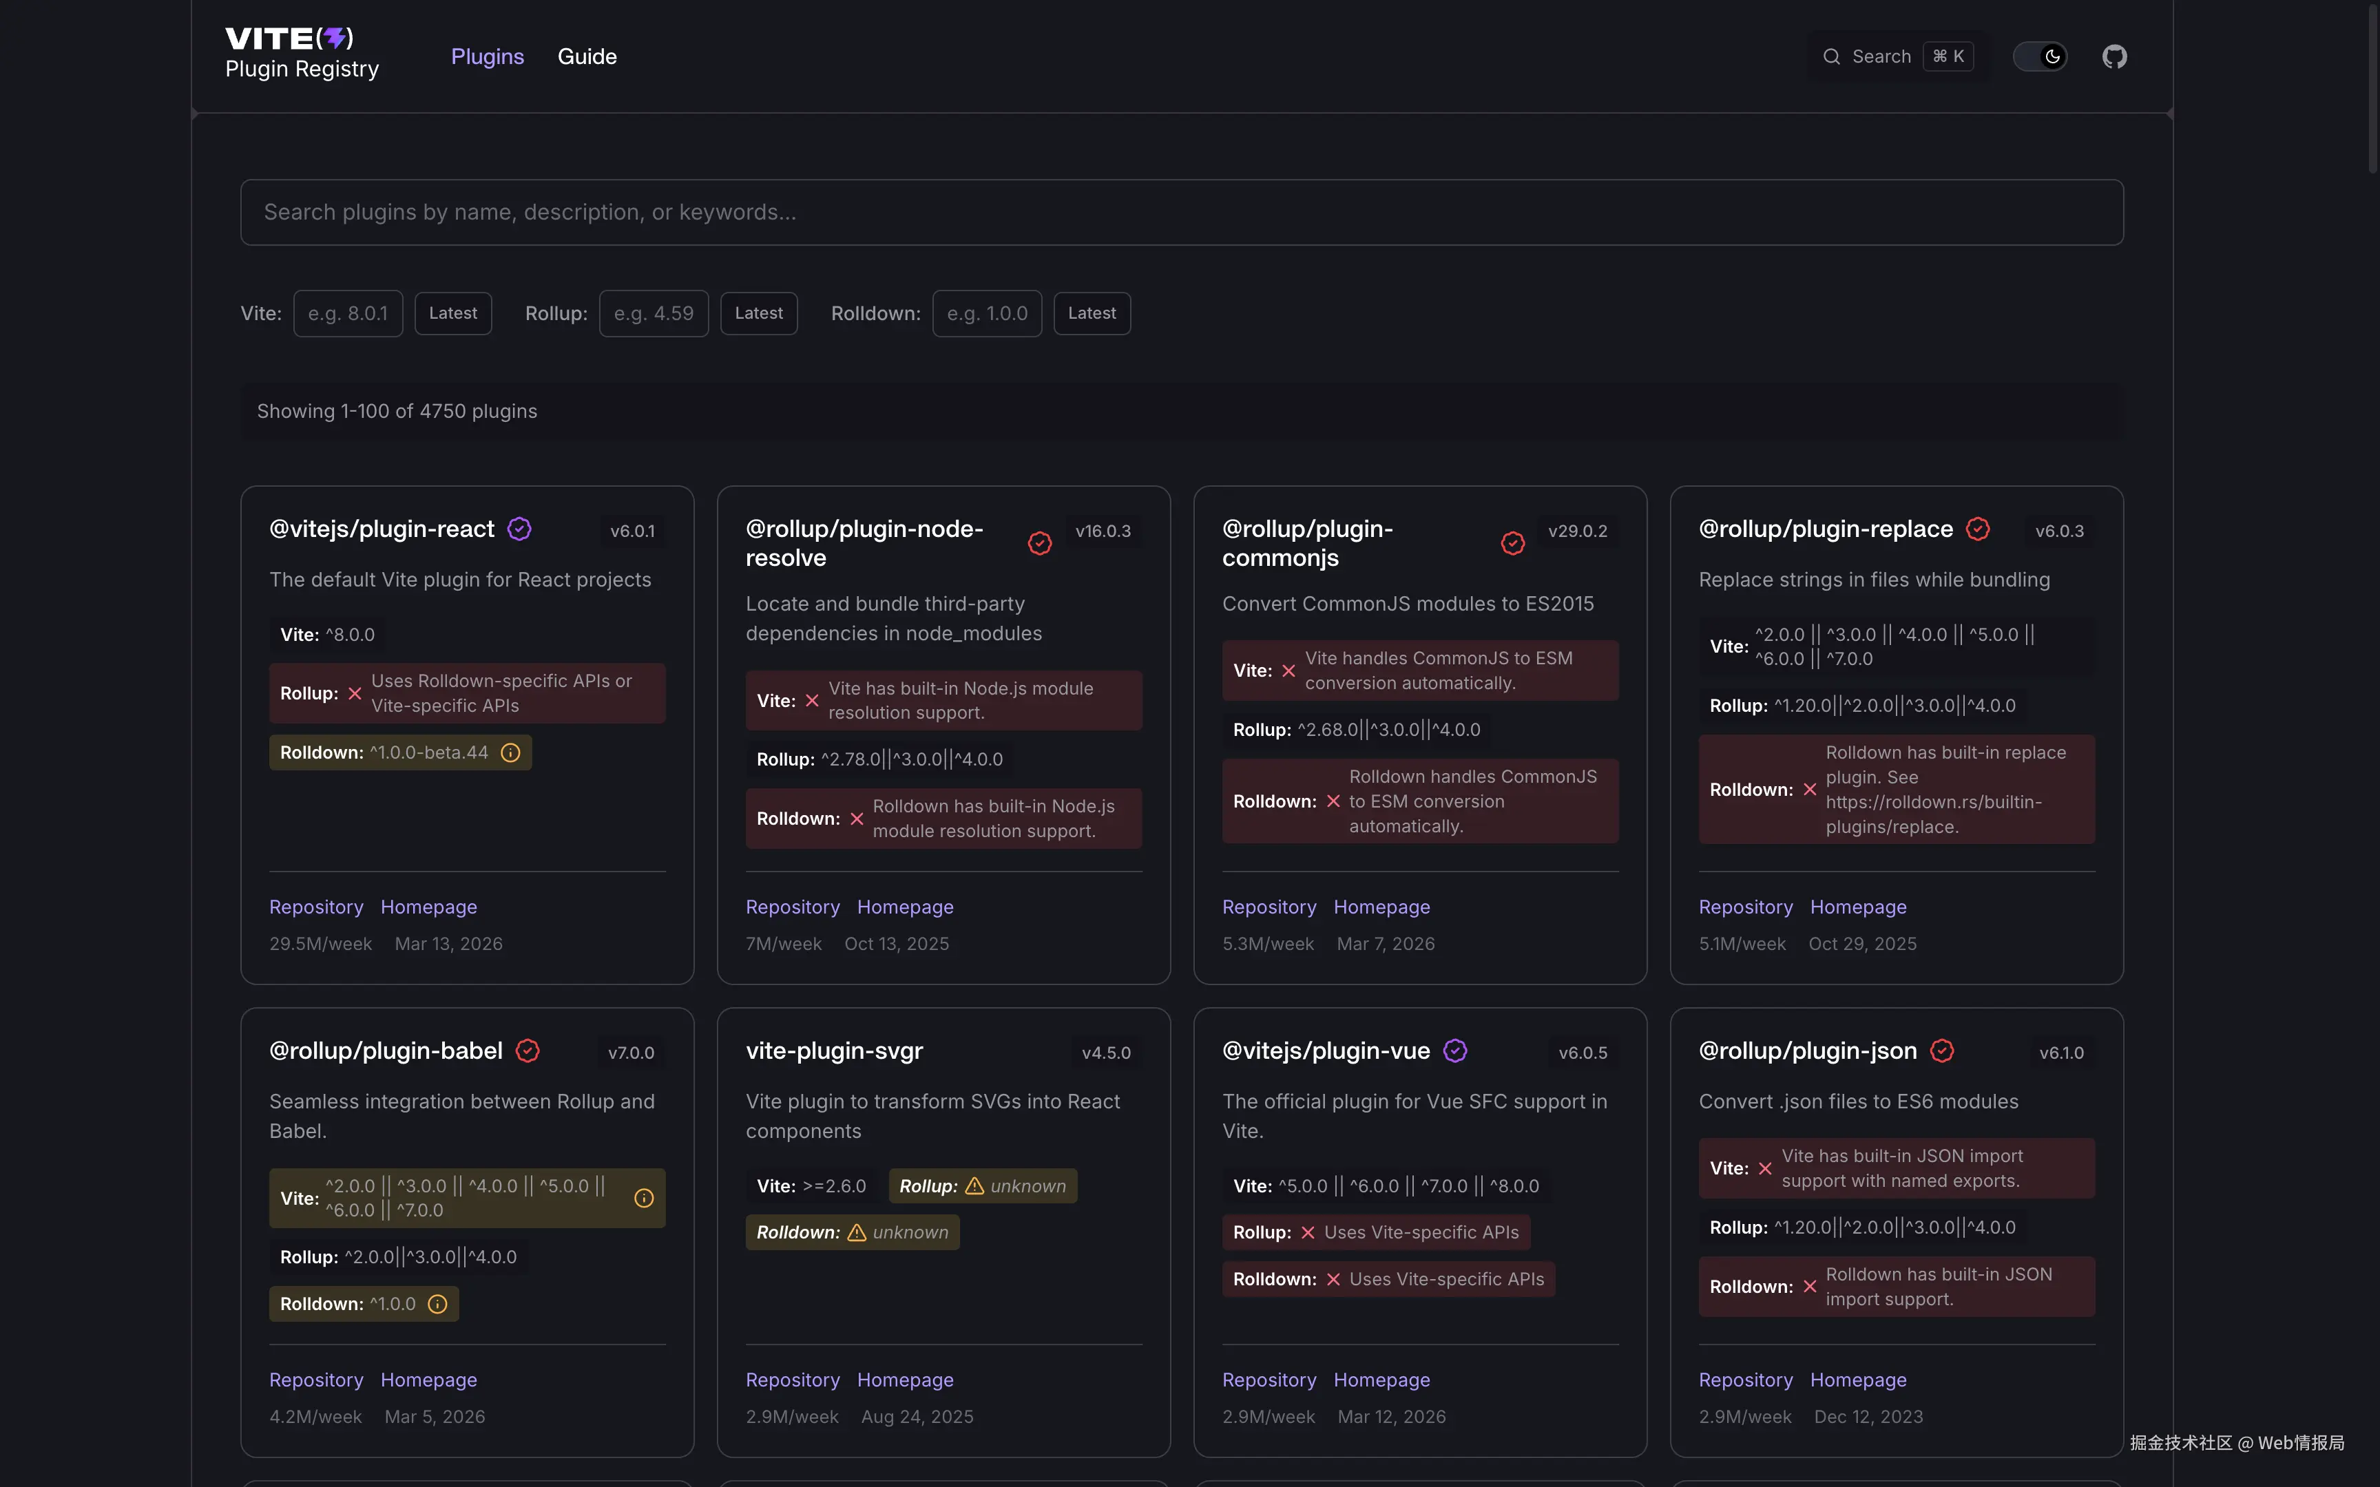
Task: Open the GitHub repository icon
Action: pos(2113,56)
